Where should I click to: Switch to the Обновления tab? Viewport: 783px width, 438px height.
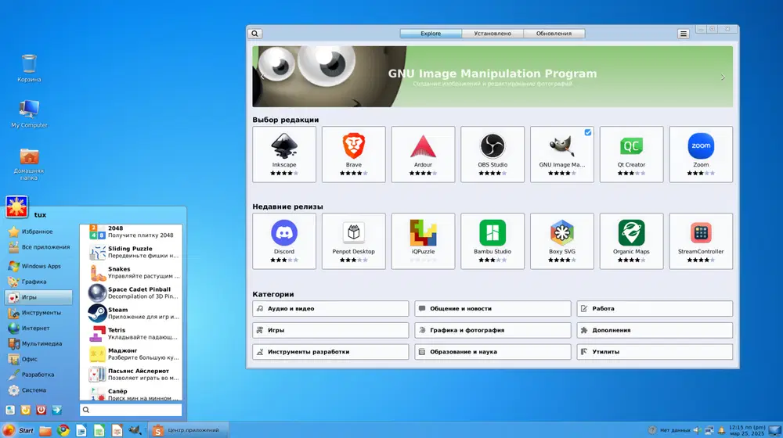[554, 34]
